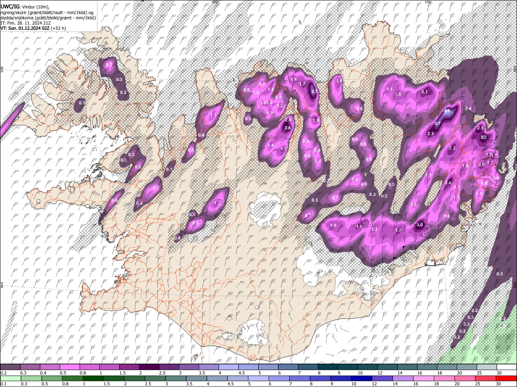
Task: Select the violet 12–14 swatch in bottom legend row
Action: click(x=382, y=379)
